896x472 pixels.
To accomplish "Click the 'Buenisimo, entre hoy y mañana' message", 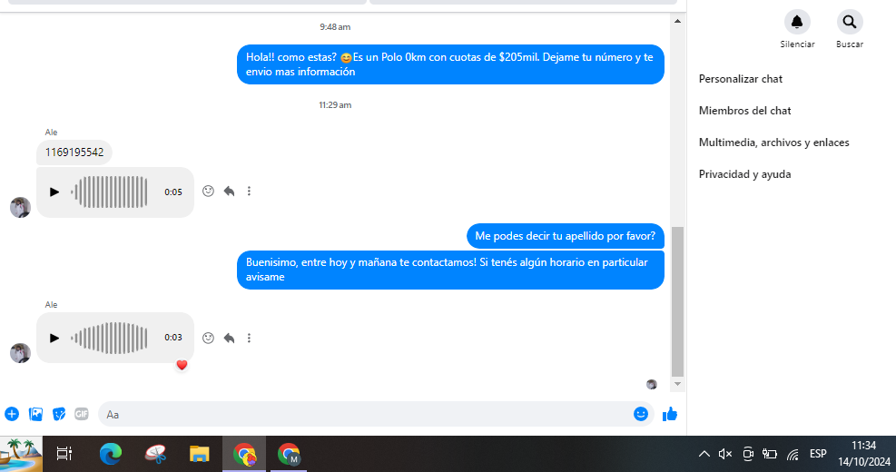I will (x=450, y=270).
